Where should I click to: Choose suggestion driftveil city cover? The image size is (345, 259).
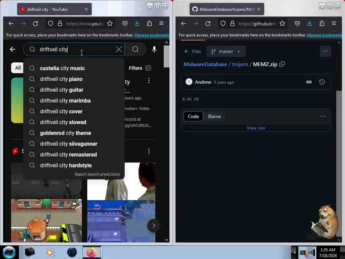[x=74, y=111]
